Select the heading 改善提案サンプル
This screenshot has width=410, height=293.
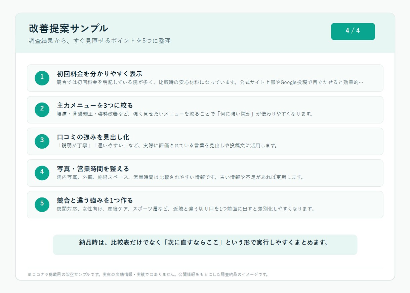click(69, 29)
